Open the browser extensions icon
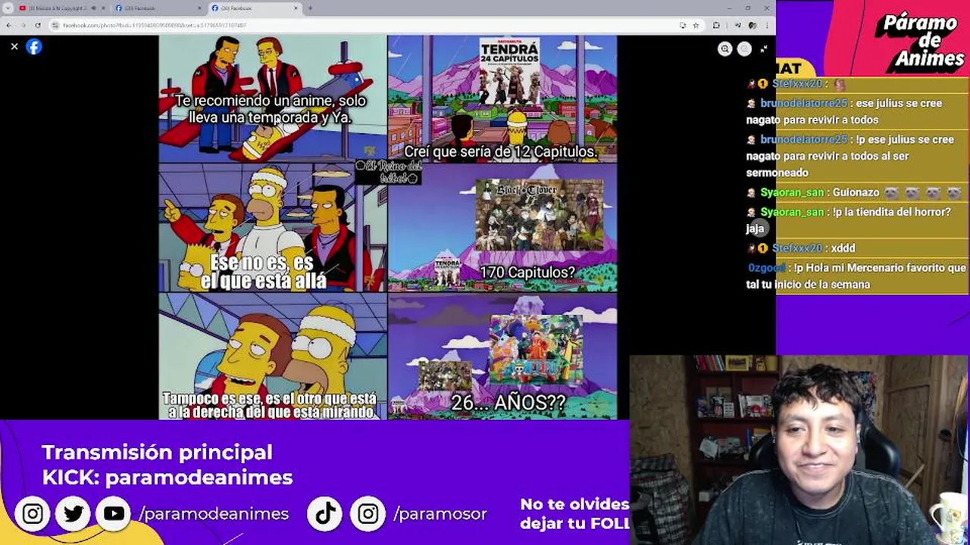 tap(716, 25)
